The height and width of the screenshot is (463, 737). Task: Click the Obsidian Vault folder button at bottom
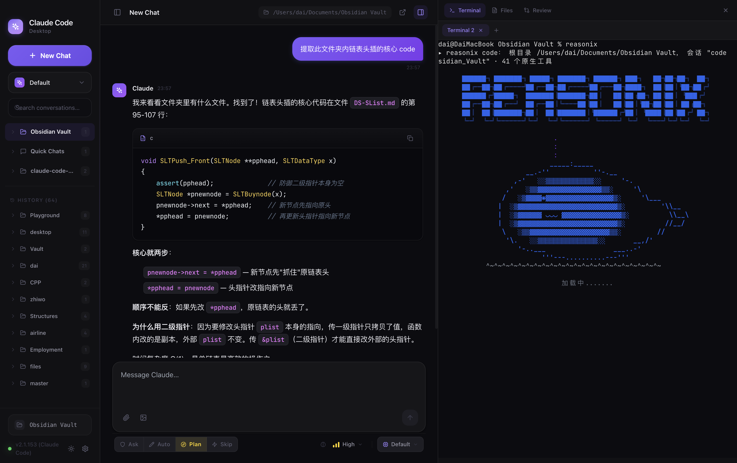click(50, 425)
